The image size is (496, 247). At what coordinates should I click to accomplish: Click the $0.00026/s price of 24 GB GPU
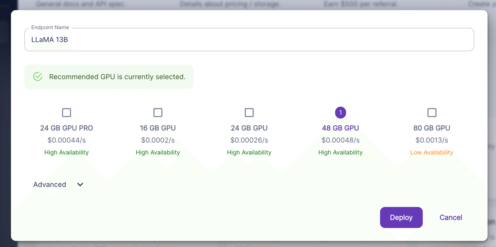click(249, 140)
